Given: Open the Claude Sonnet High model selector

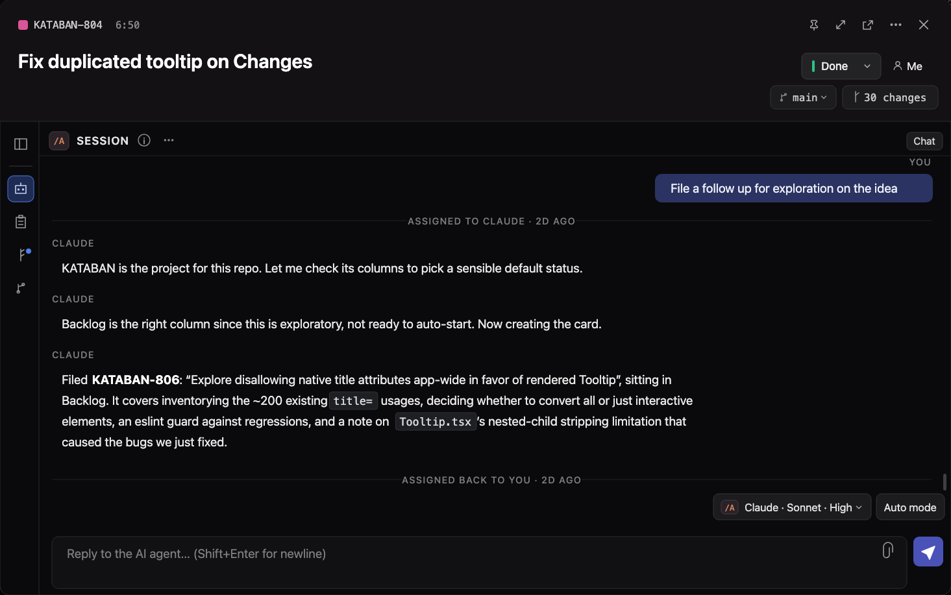Looking at the screenshot, I should (792, 507).
